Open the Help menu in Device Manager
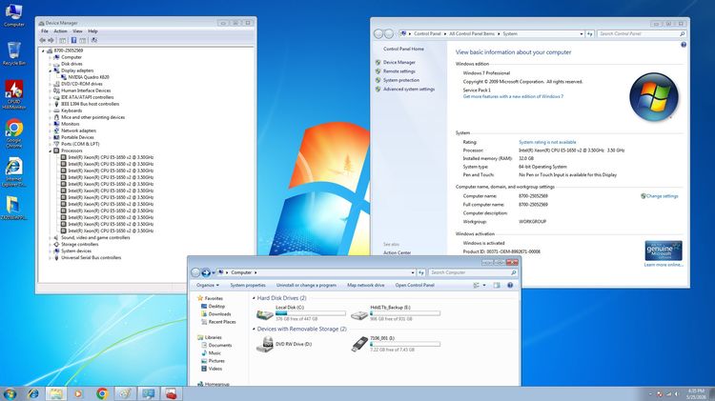The image size is (715, 401). tap(92, 31)
